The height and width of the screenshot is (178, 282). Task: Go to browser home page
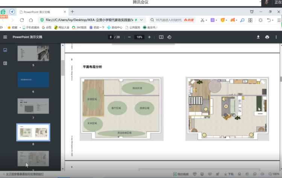point(31,20)
